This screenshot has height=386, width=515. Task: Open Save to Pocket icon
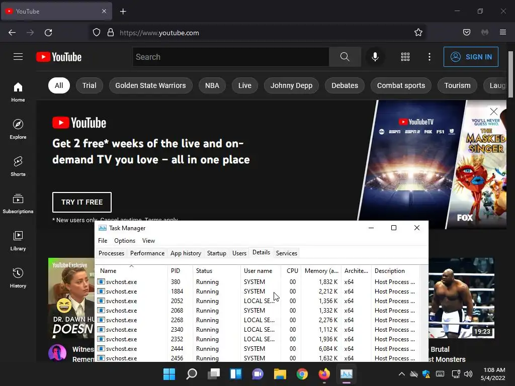pyautogui.click(x=466, y=33)
